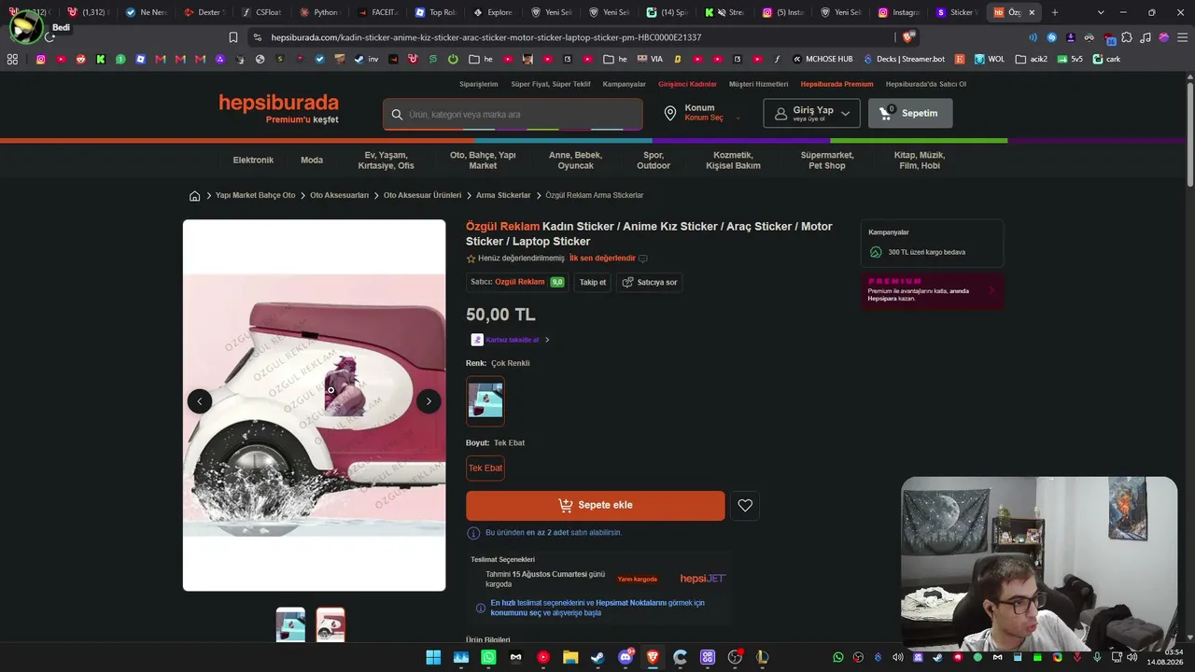This screenshot has height=672, width=1195.
Task: Select the second product thumbnail below gallery
Action: [330, 625]
